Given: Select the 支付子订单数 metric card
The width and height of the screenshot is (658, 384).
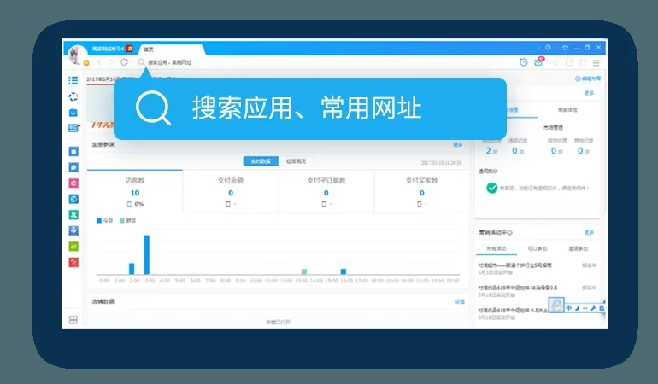Looking at the screenshot, I should pyautogui.click(x=326, y=191).
